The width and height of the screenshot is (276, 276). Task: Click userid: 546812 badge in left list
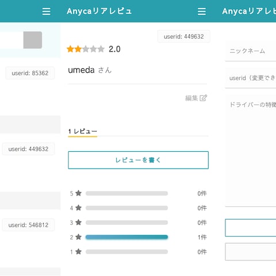28,225
